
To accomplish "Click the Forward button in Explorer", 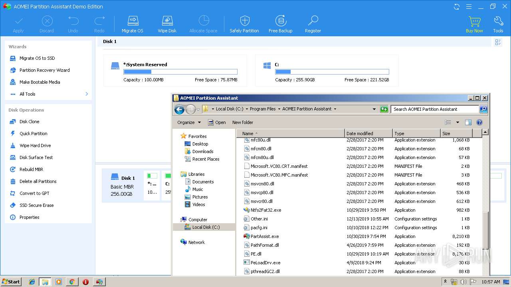I will 190,109.
